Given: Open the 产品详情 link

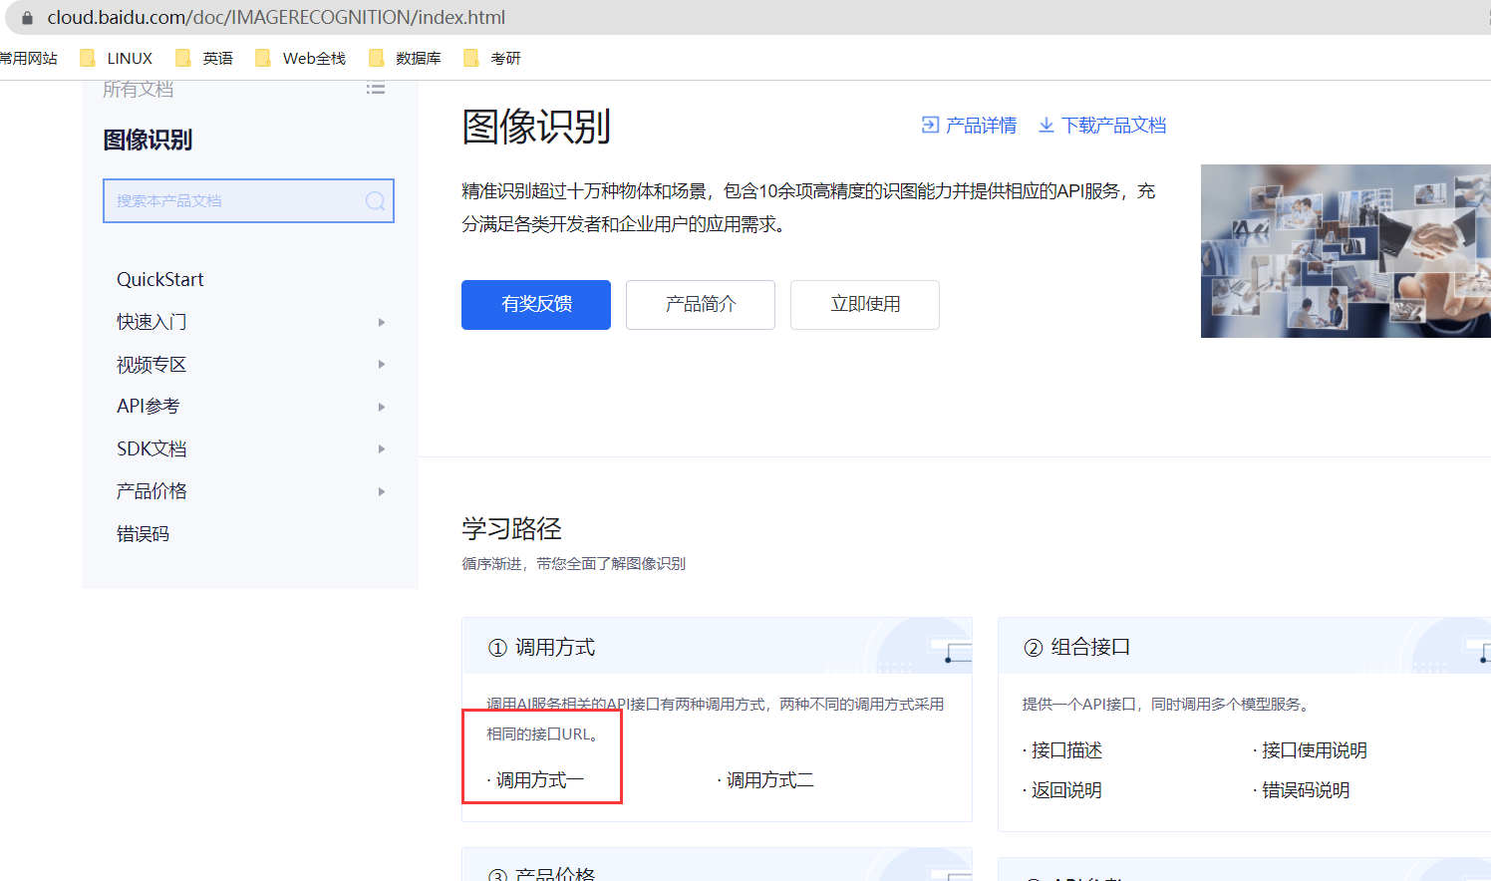Looking at the screenshot, I should click(x=969, y=125).
